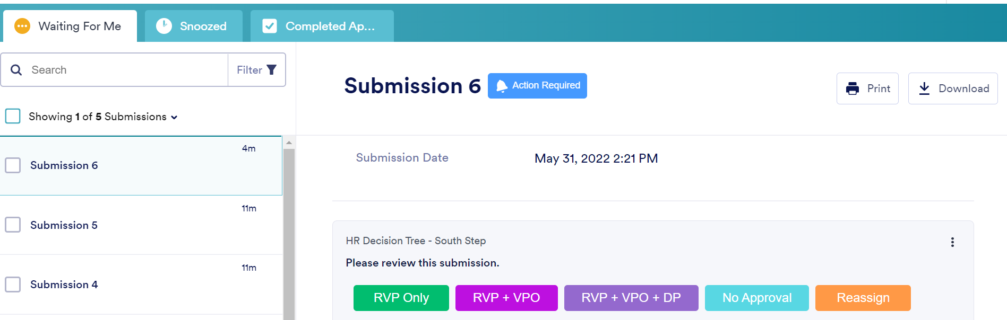Open the kebab menu on HR Decision Tree card
Screen dimensions: 1007x320
tap(952, 242)
